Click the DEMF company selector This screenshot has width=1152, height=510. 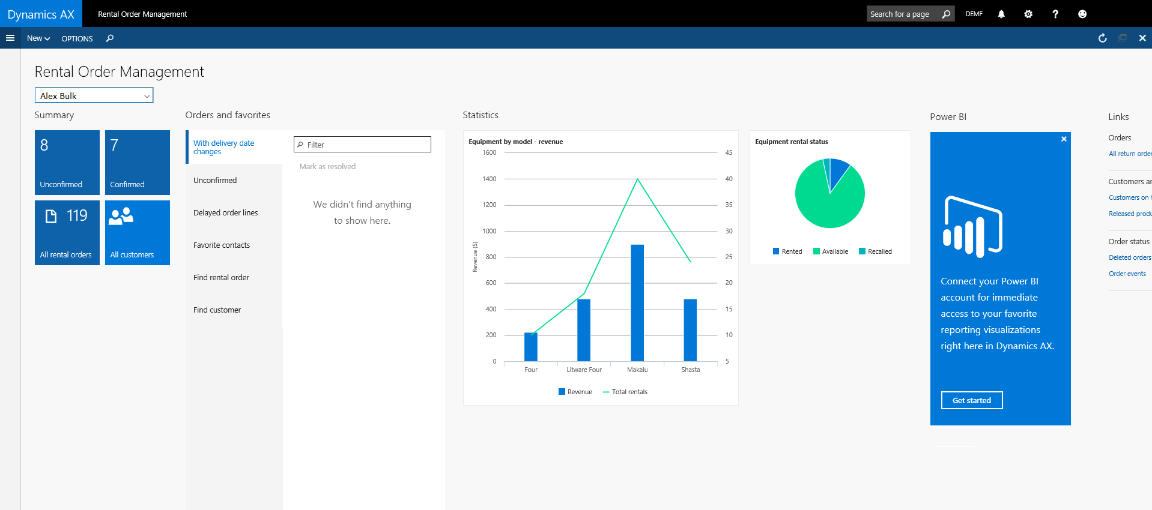pyautogui.click(x=974, y=14)
